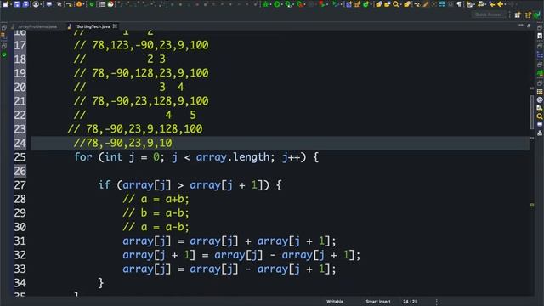The height and width of the screenshot is (306, 544).
Task: Click the Save icon in toolbar
Action: [17, 4]
